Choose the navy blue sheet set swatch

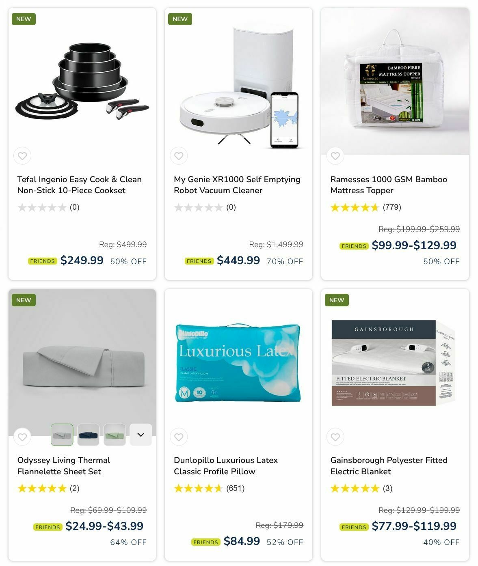pyautogui.click(x=88, y=435)
